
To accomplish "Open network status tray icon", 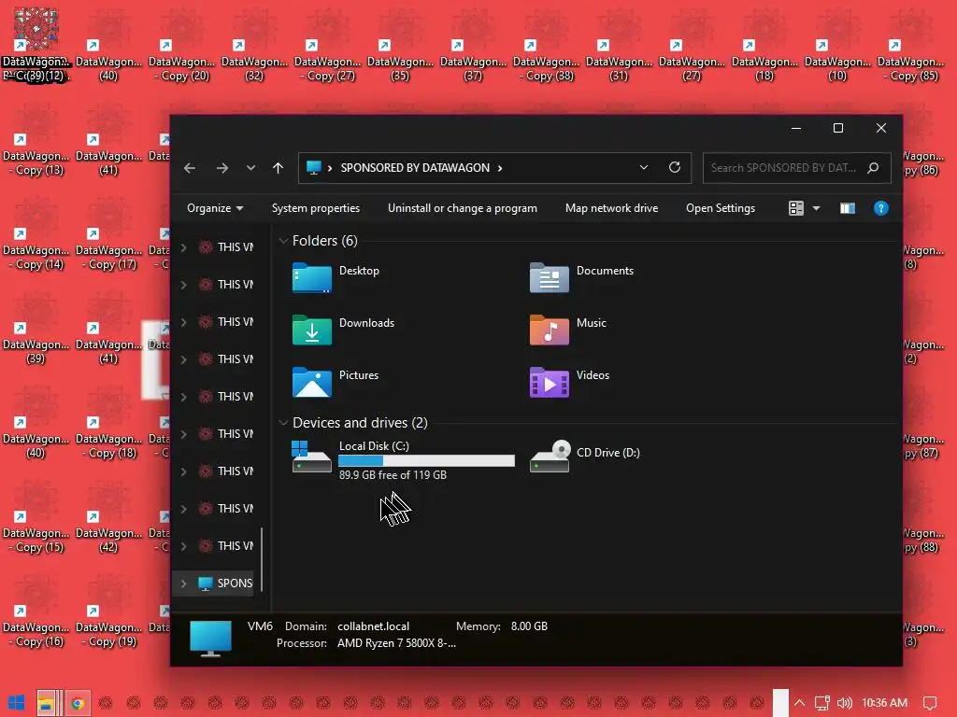I will point(822,703).
